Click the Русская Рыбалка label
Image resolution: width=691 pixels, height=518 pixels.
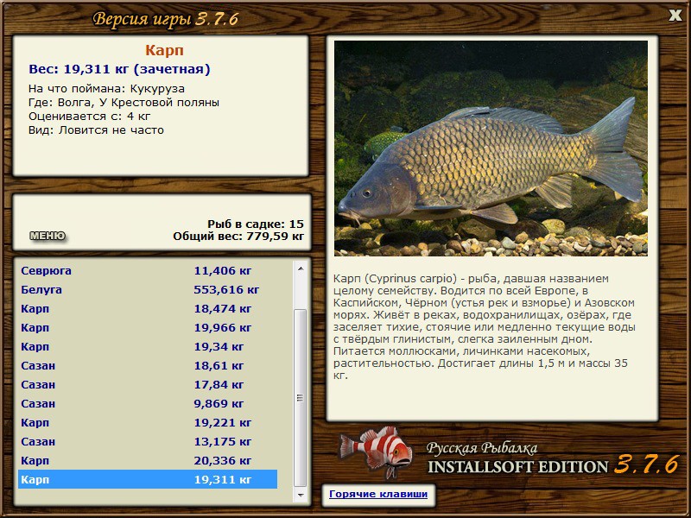[x=482, y=448]
